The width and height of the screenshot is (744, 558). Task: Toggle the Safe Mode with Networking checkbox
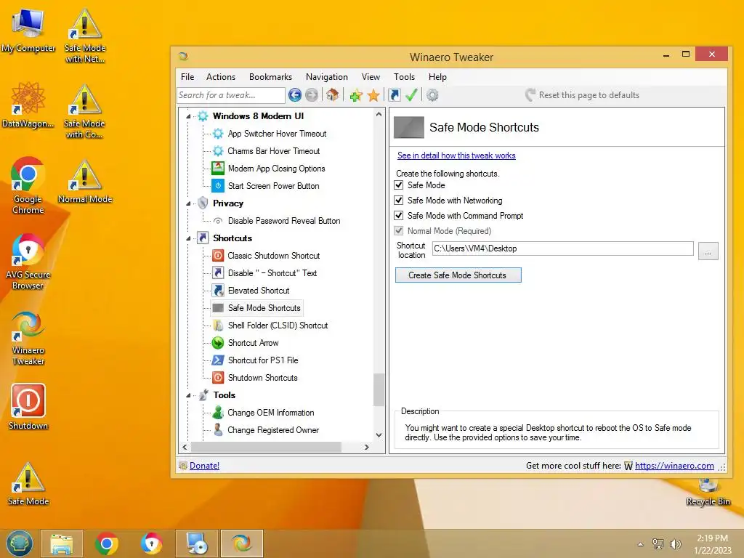(x=399, y=201)
